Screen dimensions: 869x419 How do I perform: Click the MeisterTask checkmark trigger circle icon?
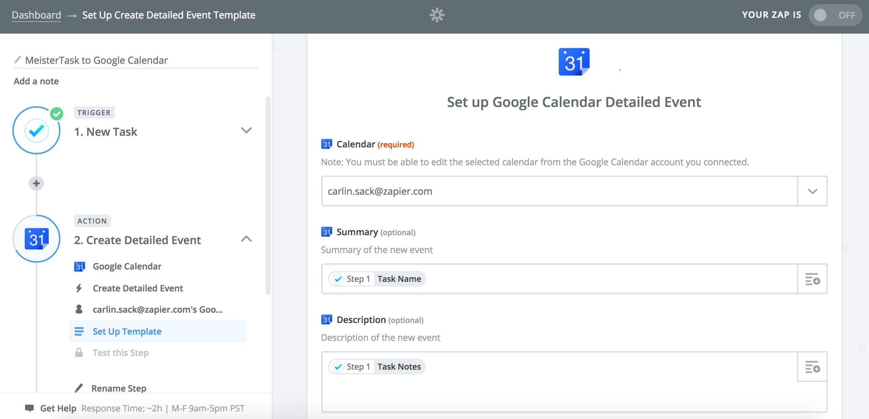(36, 130)
